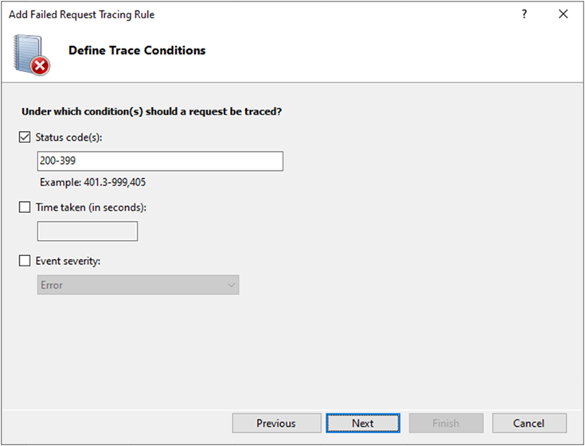The width and height of the screenshot is (585, 446).
Task: Click the 'Under which condition(s)' question text
Action: coord(151,112)
